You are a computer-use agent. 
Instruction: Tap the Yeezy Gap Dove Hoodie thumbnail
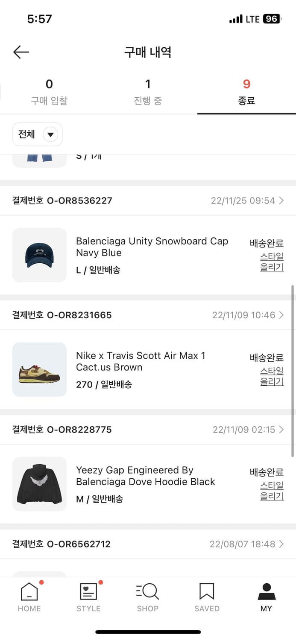[39, 484]
